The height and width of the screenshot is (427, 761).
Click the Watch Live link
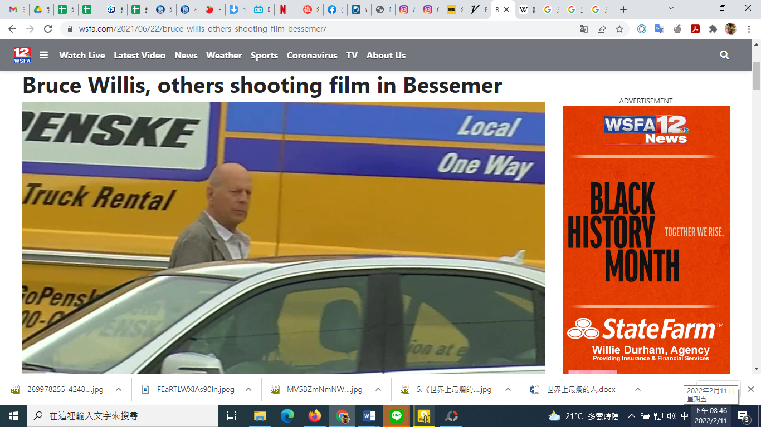tap(82, 55)
